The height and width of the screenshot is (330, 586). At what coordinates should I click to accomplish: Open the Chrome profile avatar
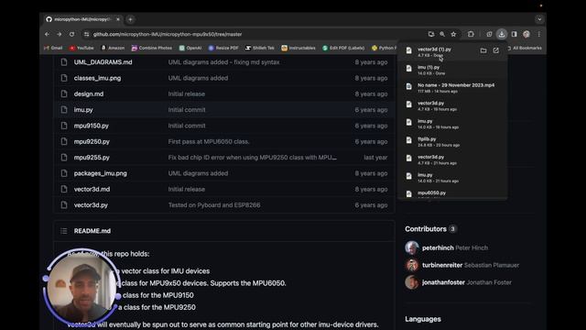[x=526, y=34]
